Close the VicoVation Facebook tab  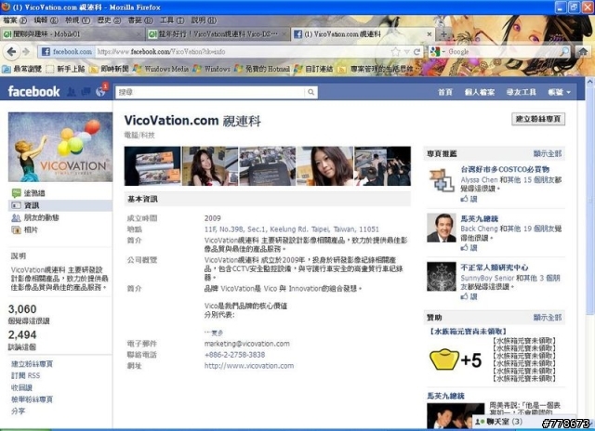point(430,34)
